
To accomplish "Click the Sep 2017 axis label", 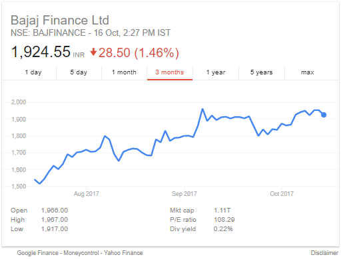I will [x=184, y=194].
